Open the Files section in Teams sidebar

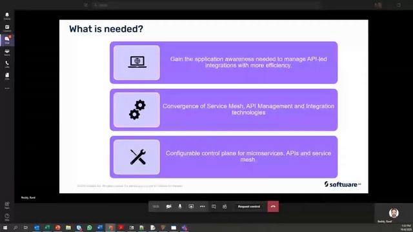pyautogui.click(x=7, y=76)
